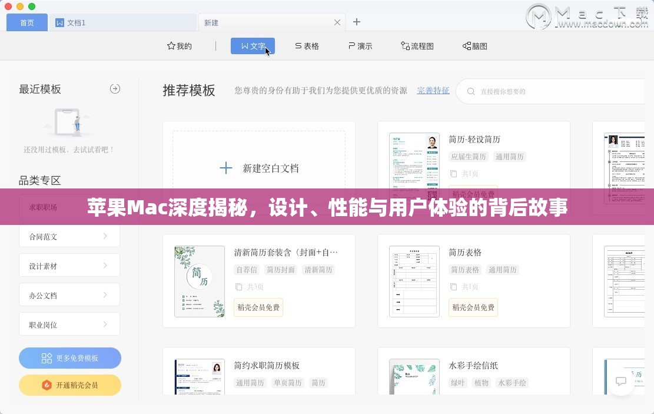The image size is (654, 414).
Task: Open the 首页 home tab
Action: 27,22
